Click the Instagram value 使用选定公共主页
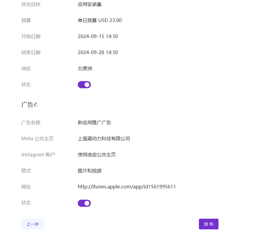This screenshot has width=274, height=238. pos(97,155)
